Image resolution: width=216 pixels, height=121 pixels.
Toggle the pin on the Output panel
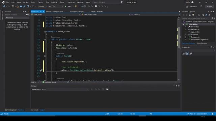point(176,86)
